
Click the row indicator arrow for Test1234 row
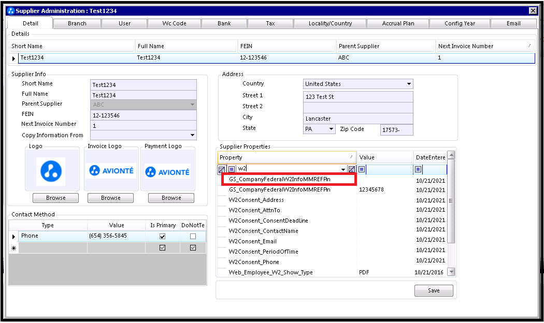(x=13, y=58)
